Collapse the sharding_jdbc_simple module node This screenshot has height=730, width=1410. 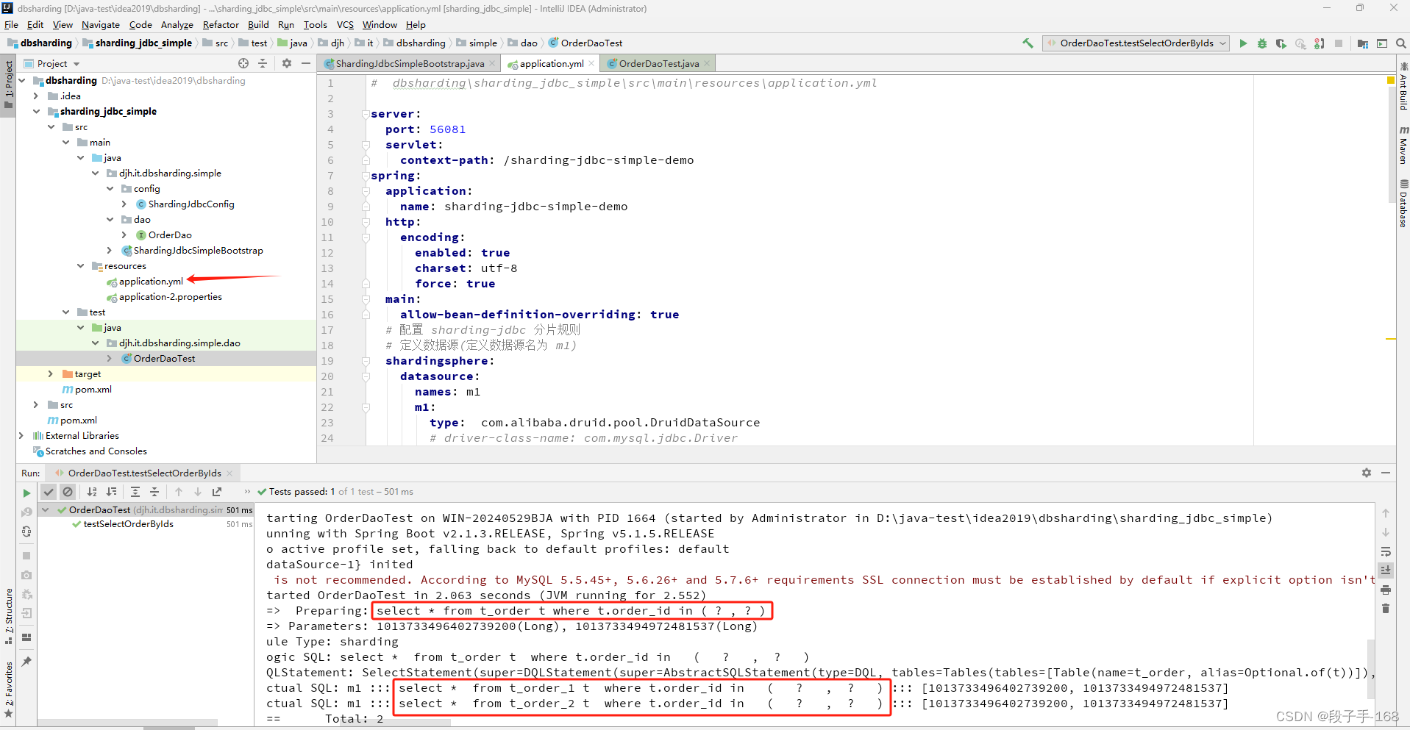pyautogui.click(x=36, y=111)
